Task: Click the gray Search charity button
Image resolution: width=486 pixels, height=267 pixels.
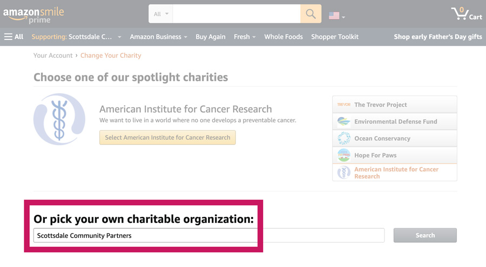Action: [425, 235]
